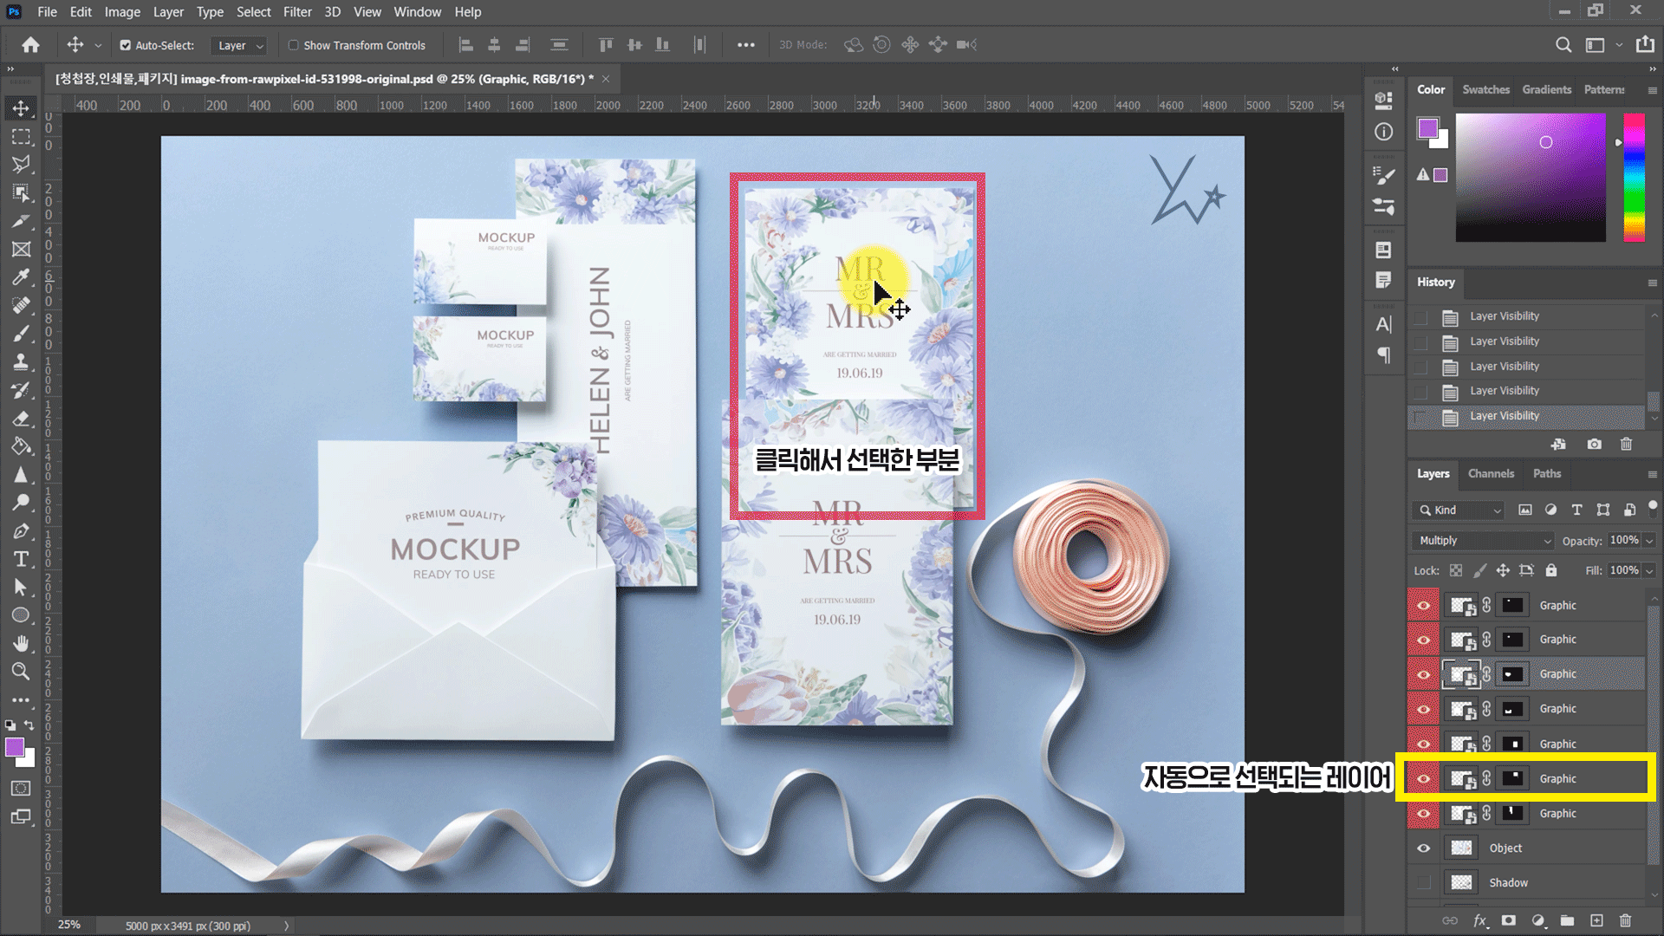Select the Horizontal Type tool
The image size is (1664, 936).
pos(21,559)
